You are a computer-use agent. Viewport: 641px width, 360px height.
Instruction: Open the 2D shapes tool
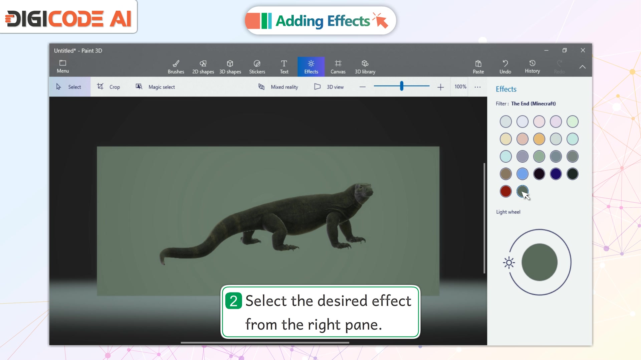[203, 67]
